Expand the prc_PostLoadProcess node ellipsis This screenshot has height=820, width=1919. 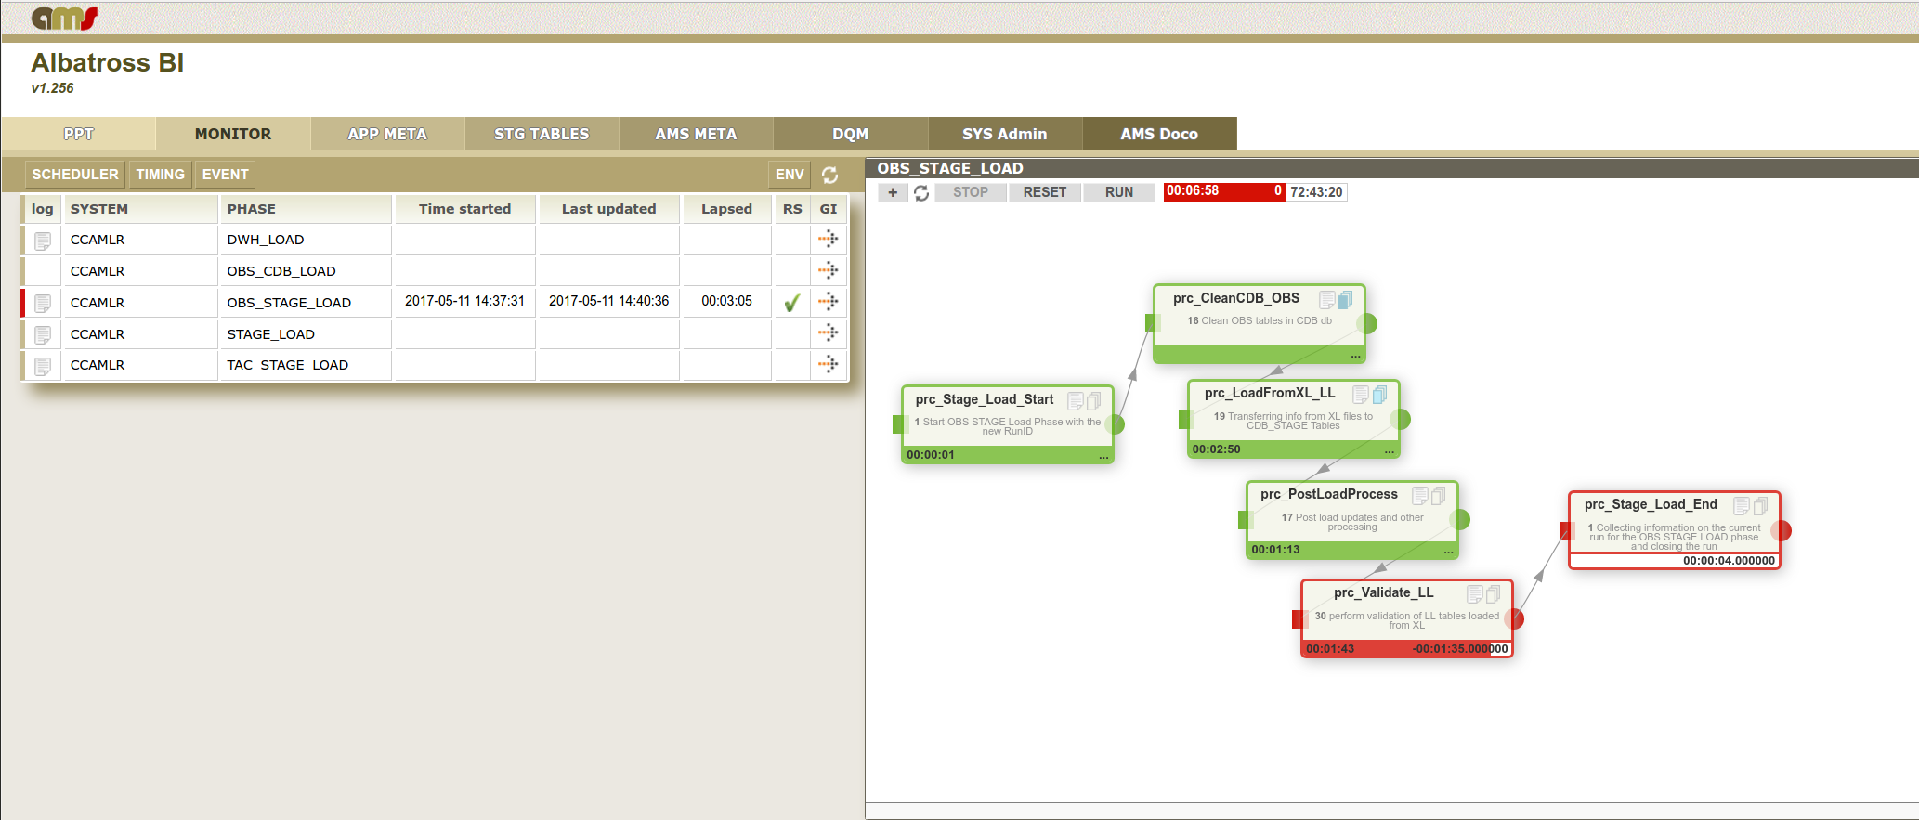tap(1448, 551)
